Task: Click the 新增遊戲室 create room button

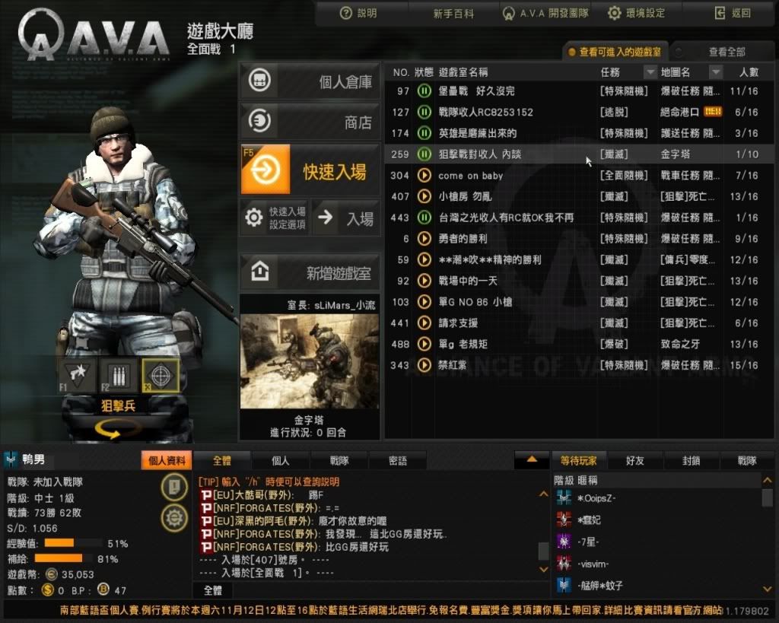Action: point(310,272)
